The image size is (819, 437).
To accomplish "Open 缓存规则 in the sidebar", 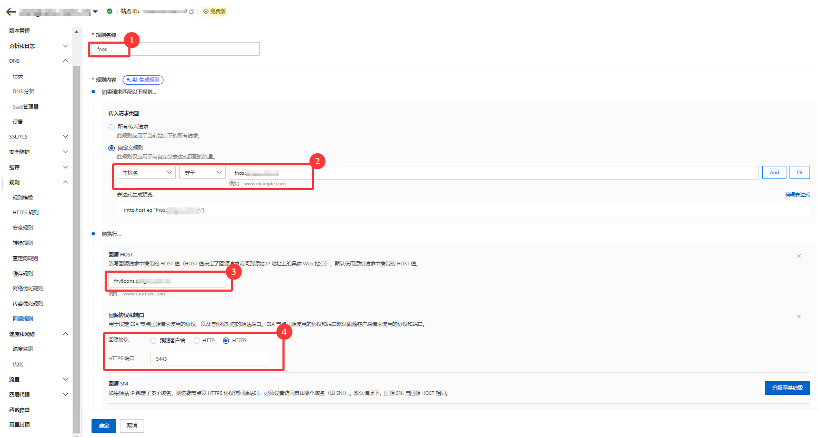I will pos(23,274).
